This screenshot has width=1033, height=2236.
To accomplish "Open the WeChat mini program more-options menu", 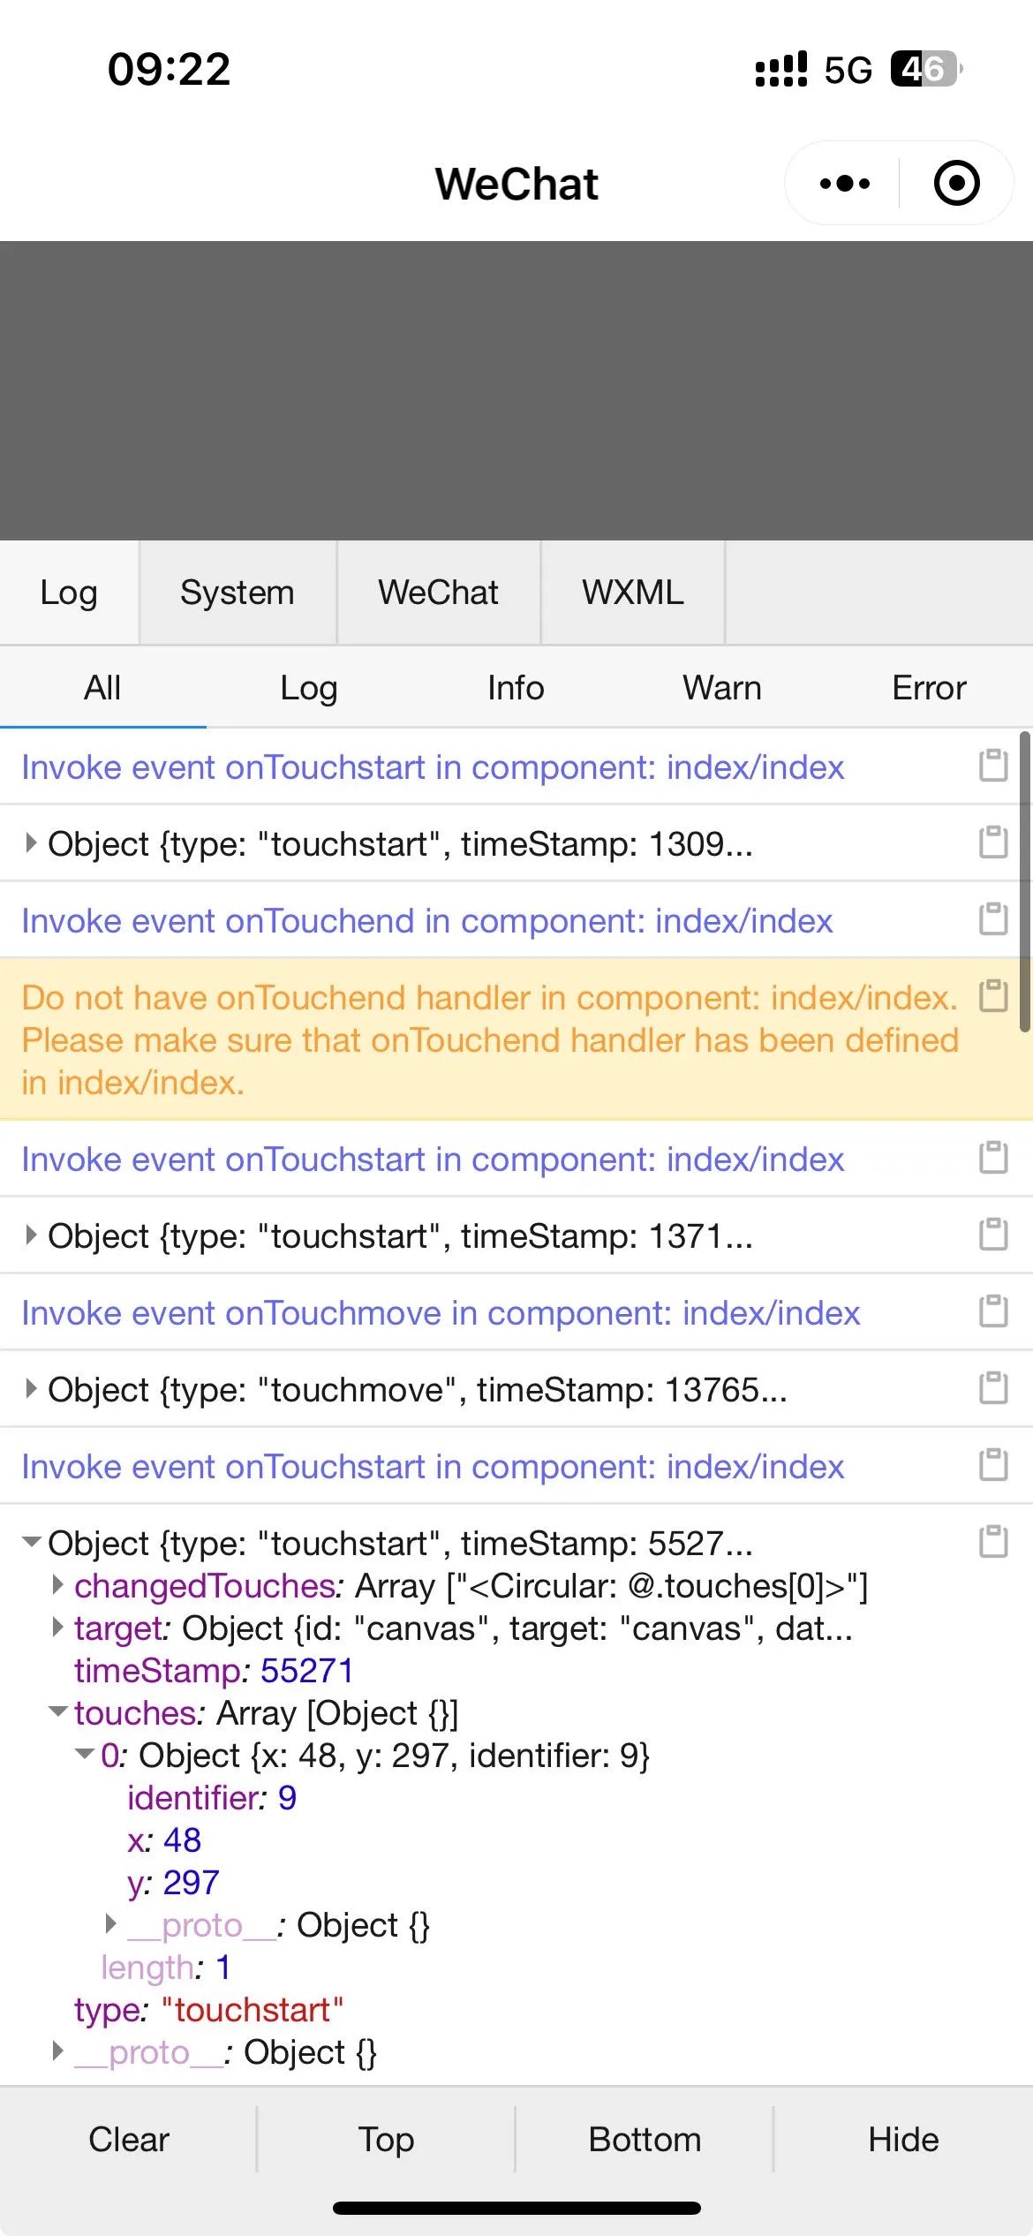I will point(844,184).
